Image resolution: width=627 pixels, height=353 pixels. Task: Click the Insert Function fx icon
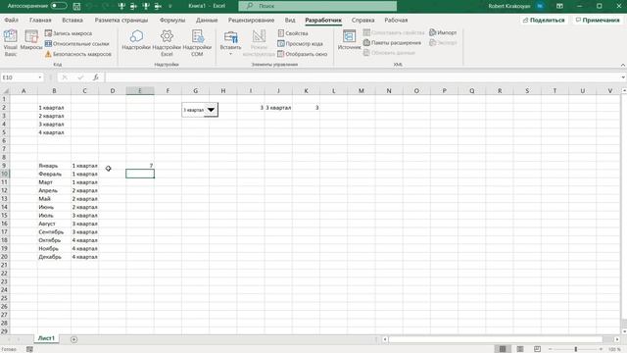[96, 77]
